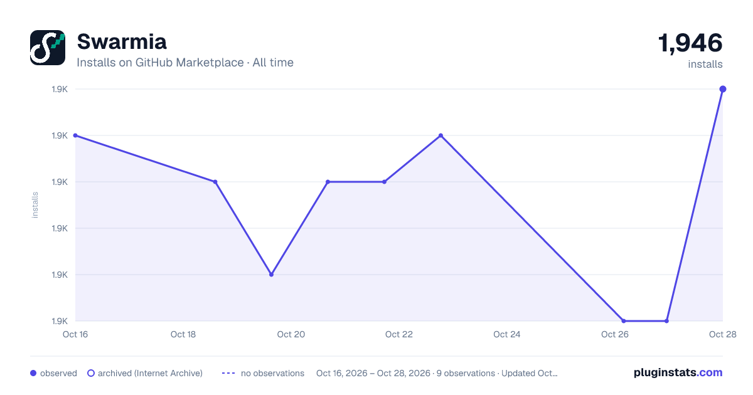Click the Oct 16 data point on the line
Image resolution: width=753 pixels, height=395 pixels.
[75, 135]
